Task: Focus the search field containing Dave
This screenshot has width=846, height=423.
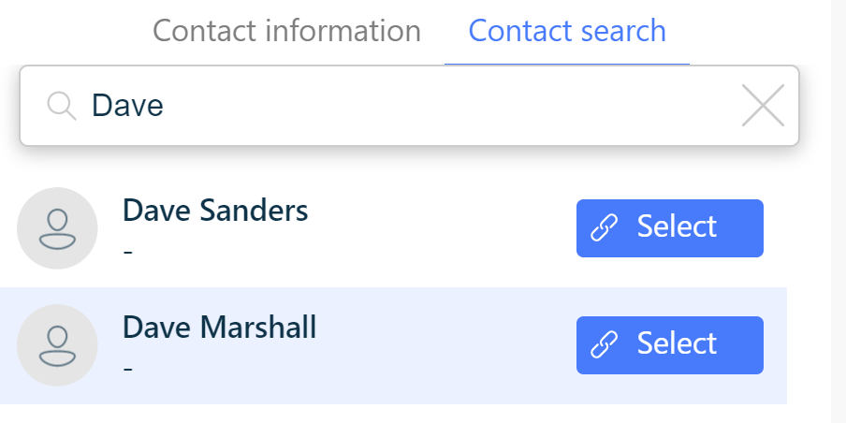Action: pyautogui.click(x=409, y=106)
